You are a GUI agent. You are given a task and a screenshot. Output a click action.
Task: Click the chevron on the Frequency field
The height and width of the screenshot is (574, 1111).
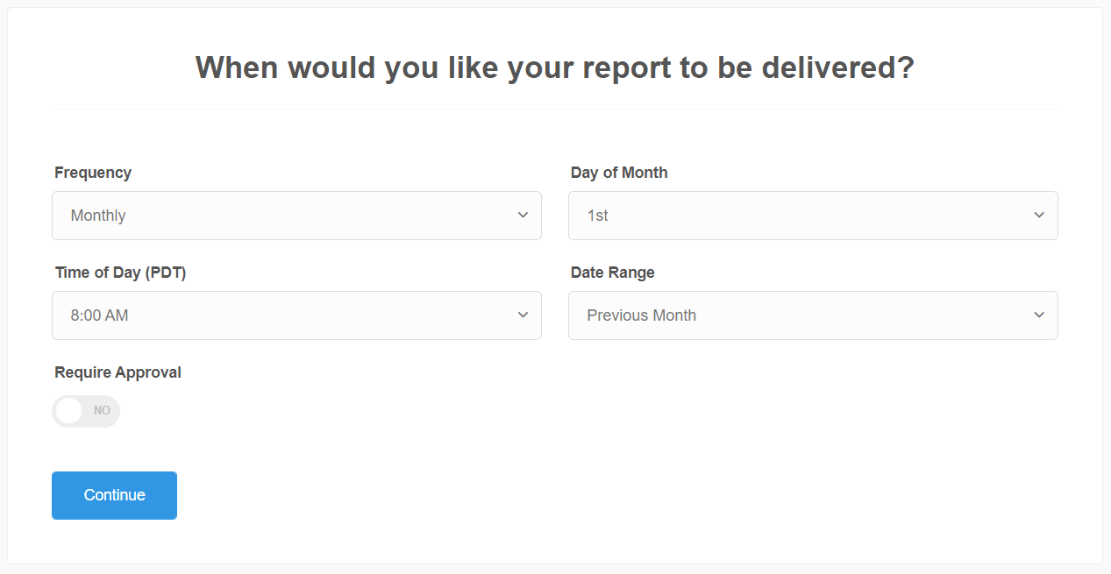[523, 215]
